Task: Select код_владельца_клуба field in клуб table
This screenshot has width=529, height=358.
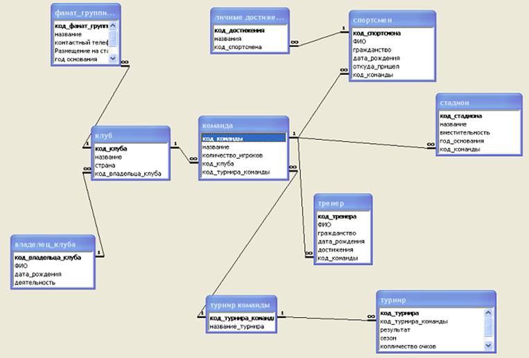Action: point(128,174)
